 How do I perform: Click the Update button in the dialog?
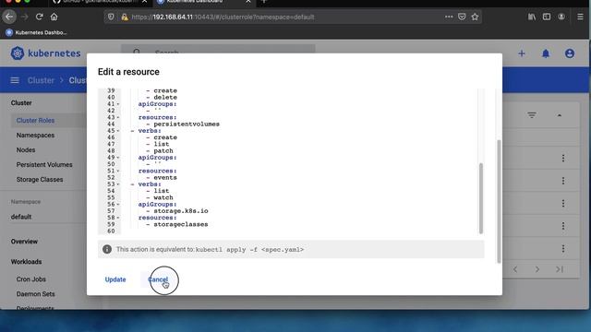pyautogui.click(x=115, y=279)
